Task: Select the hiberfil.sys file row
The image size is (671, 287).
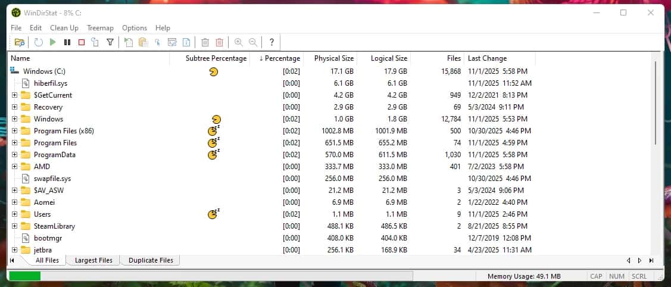Action: [x=51, y=83]
